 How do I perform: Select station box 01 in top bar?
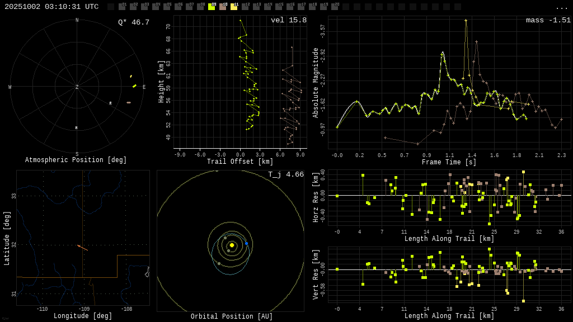point(122,7)
